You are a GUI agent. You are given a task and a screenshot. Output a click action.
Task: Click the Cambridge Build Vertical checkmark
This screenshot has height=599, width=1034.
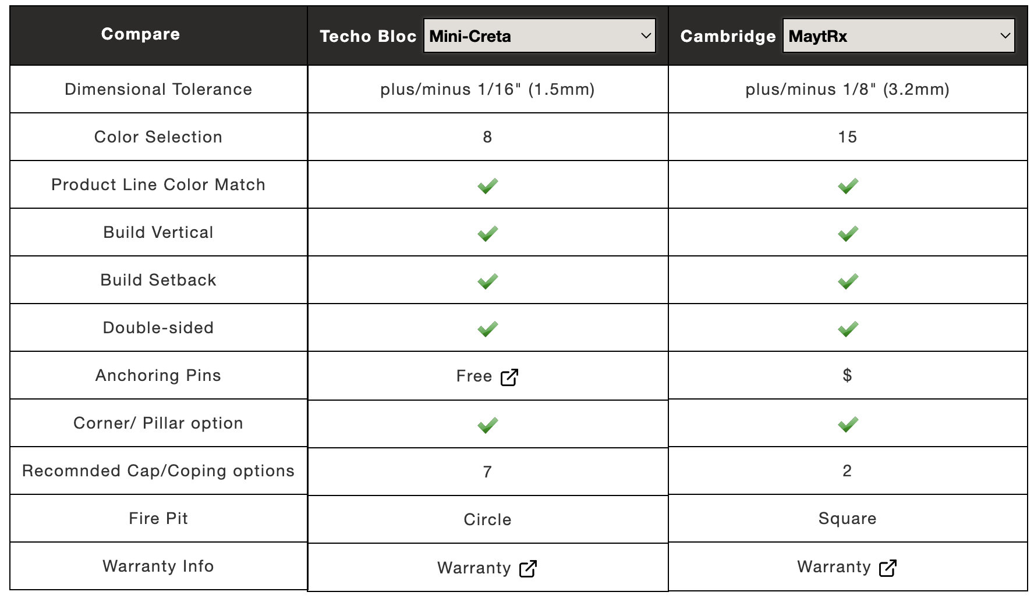(x=848, y=233)
